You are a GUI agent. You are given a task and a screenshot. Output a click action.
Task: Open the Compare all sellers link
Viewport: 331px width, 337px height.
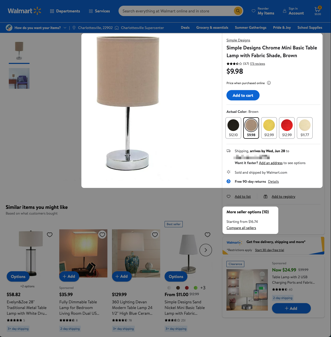point(241,228)
